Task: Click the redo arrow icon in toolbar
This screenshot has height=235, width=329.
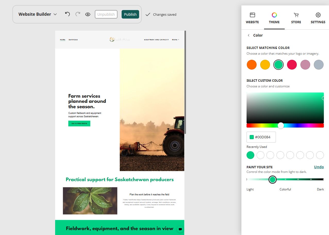Action: coord(78,14)
